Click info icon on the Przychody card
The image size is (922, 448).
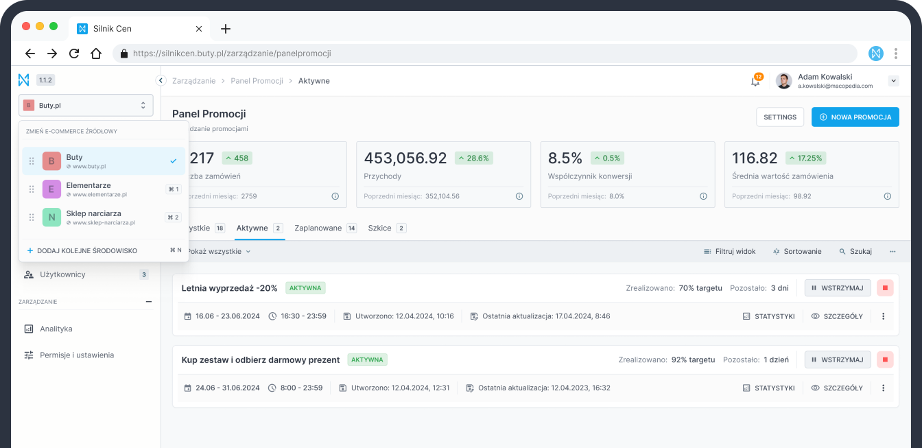click(519, 196)
